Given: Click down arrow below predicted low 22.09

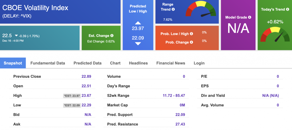Looking at the screenshot, I should 138,44.
